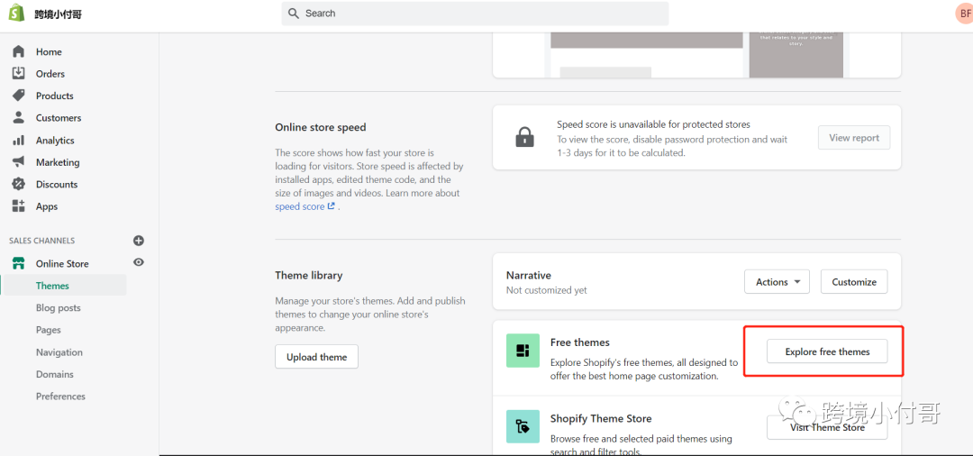Open the Orders section

(x=50, y=74)
